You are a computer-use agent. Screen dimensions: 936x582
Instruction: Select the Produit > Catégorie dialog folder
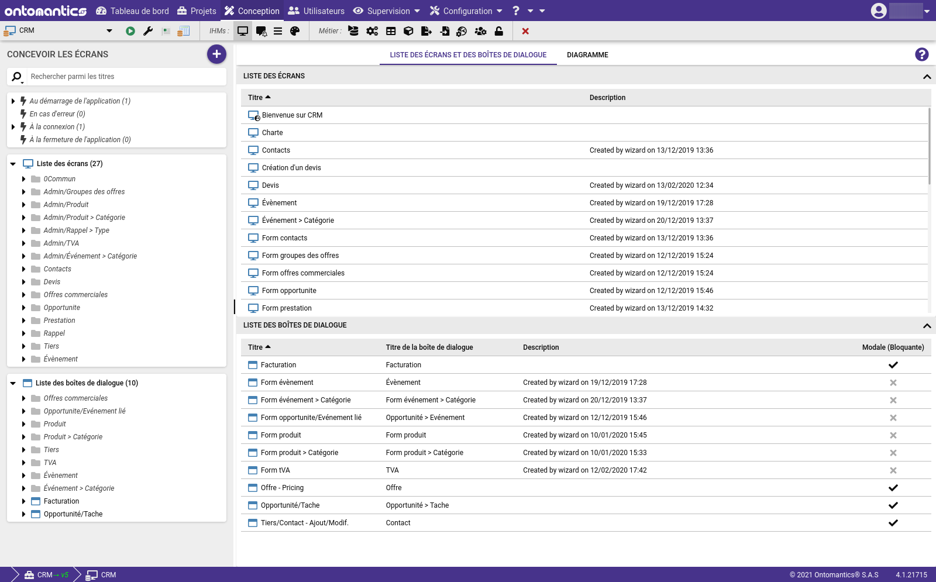pyautogui.click(x=73, y=437)
